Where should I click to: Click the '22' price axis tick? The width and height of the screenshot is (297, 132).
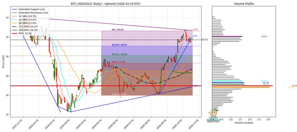7,17
